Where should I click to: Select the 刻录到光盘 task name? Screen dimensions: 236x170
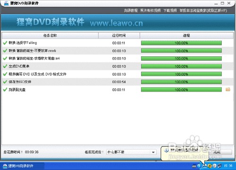click(17, 90)
